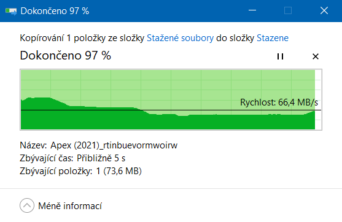Viewport: 342px width, 222px height.
Task: Open the 'Stažené soubory' source folder link
Action: point(180,38)
